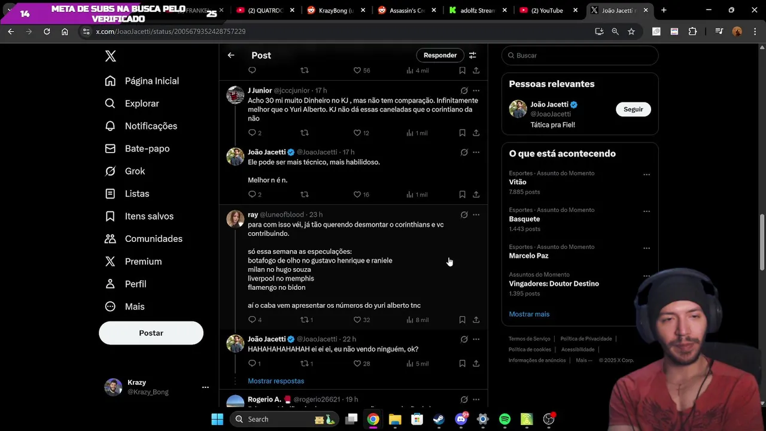Open Spotify from the taskbar

tap(504, 419)
